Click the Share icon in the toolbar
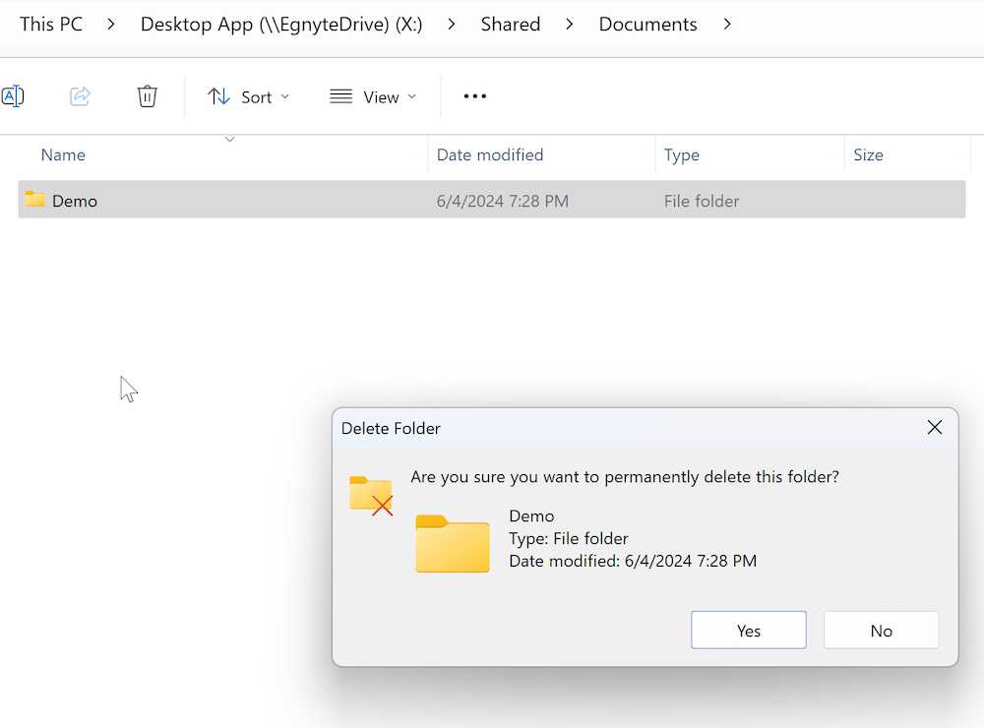This screenshot has height=728, width=984. pyautogui.click(x=81, y=96)
